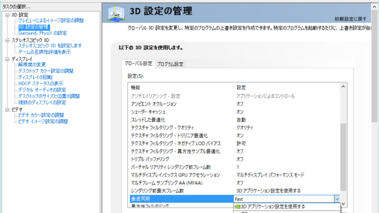The height and width of the screenshot is (213, 379).
Task: Select 3D 設定の管理 in task tree
Action: [x=34, y=27]
